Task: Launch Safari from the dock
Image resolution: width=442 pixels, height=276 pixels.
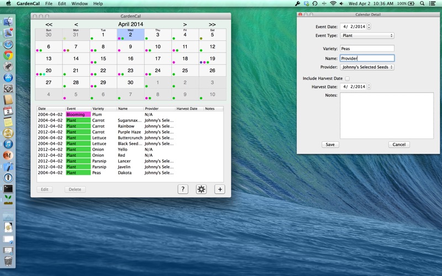Action: point(8,44)
